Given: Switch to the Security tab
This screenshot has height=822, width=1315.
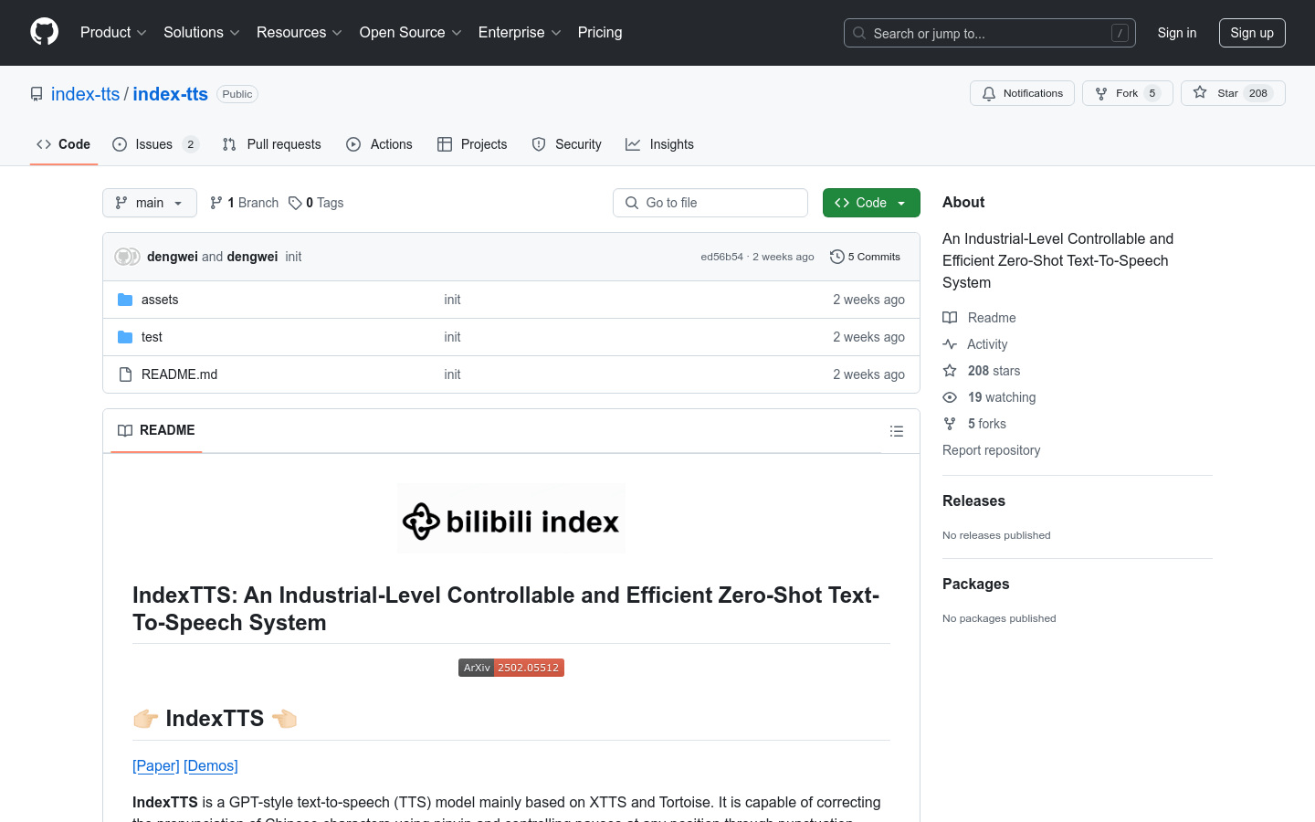Looking at the screenshot, I should (x=566, y=144).
